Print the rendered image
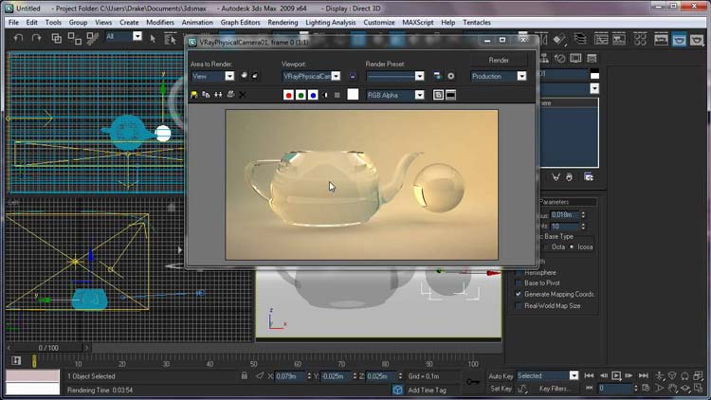This screenshot has width=711, height=400. pos(230,95)
